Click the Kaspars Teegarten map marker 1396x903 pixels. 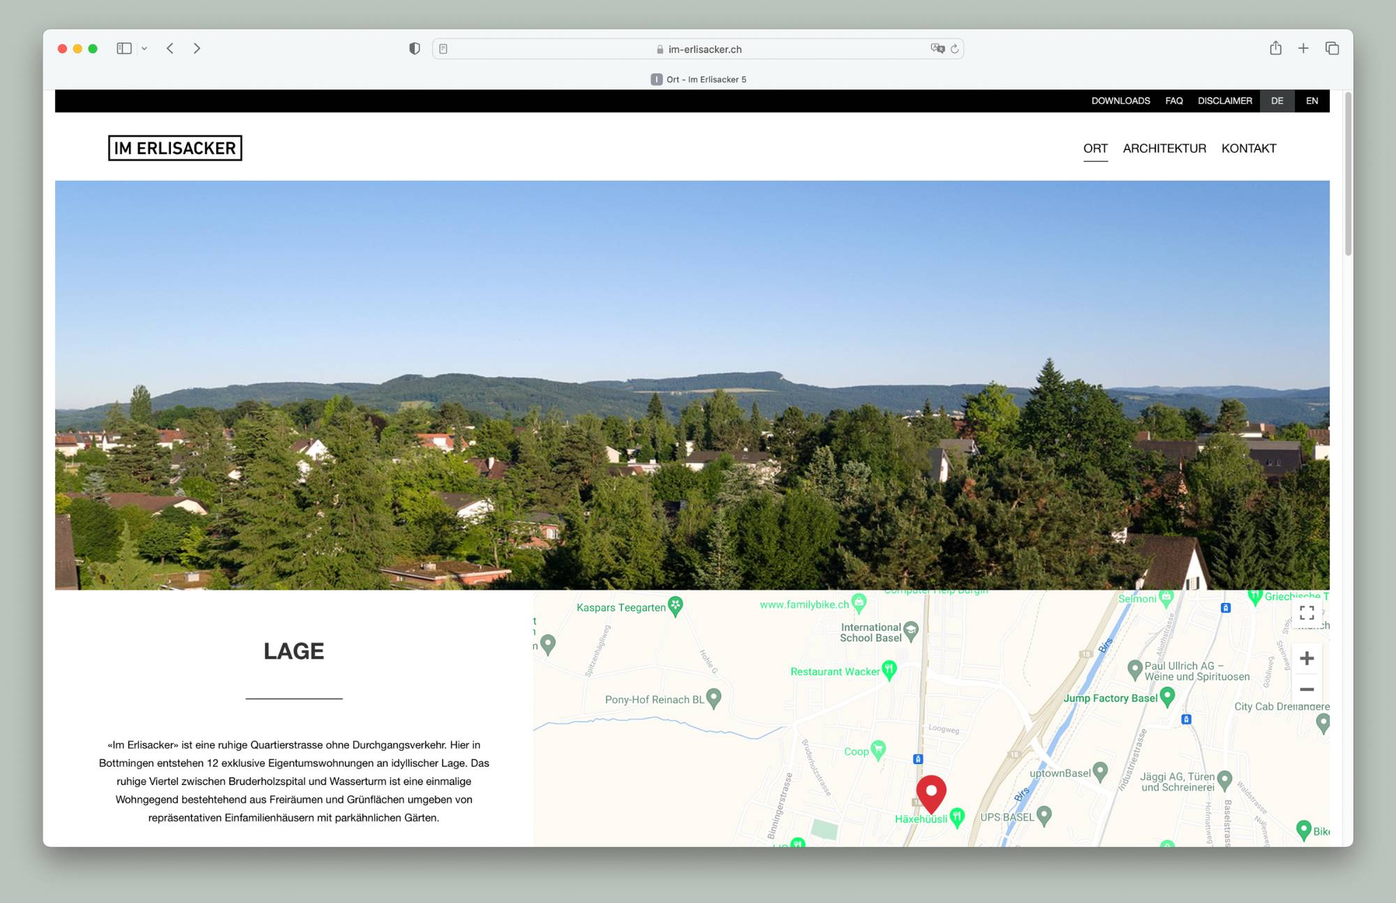click(x=675, y=606)
